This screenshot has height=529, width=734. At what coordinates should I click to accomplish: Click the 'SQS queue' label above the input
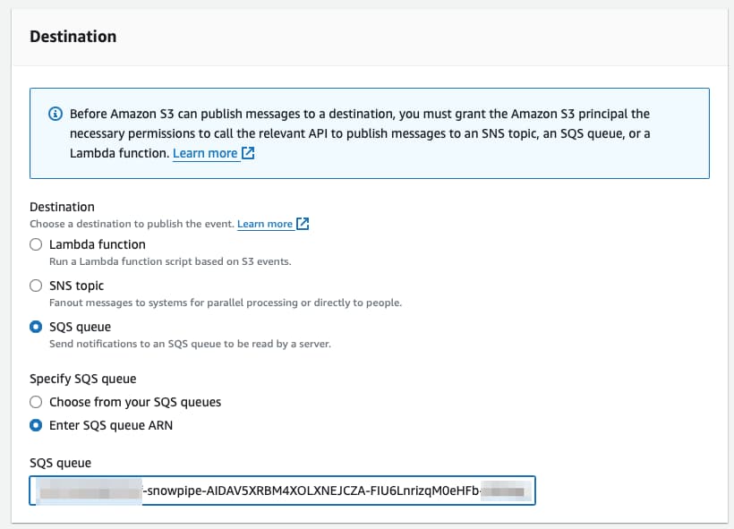[x=61, y=463]
